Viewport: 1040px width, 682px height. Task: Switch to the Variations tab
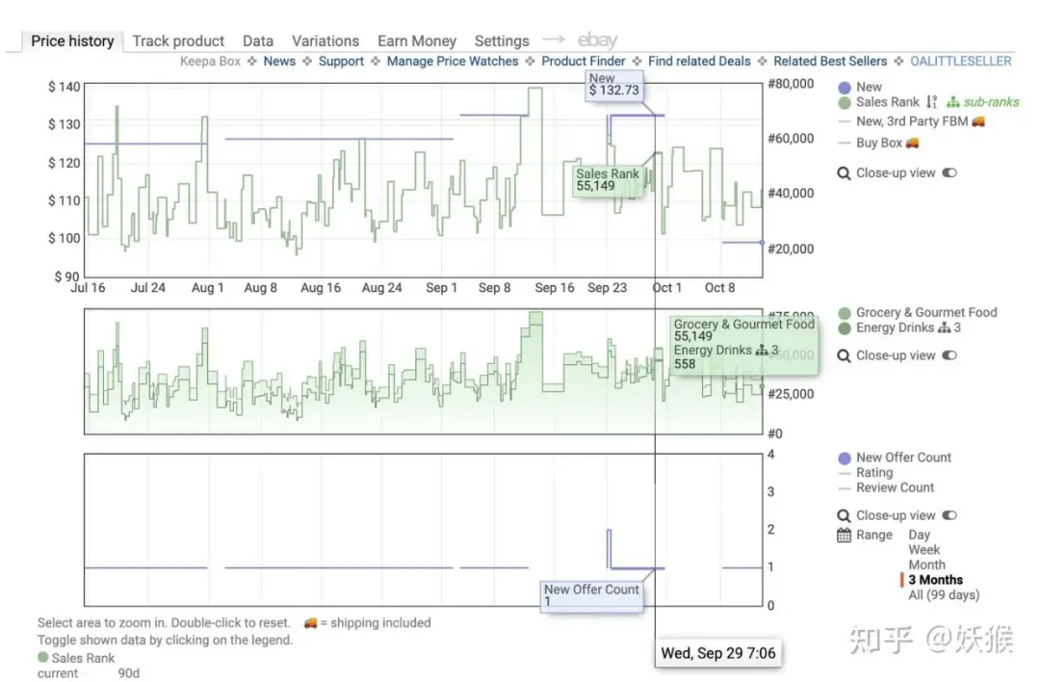click(x=325, y=41)
